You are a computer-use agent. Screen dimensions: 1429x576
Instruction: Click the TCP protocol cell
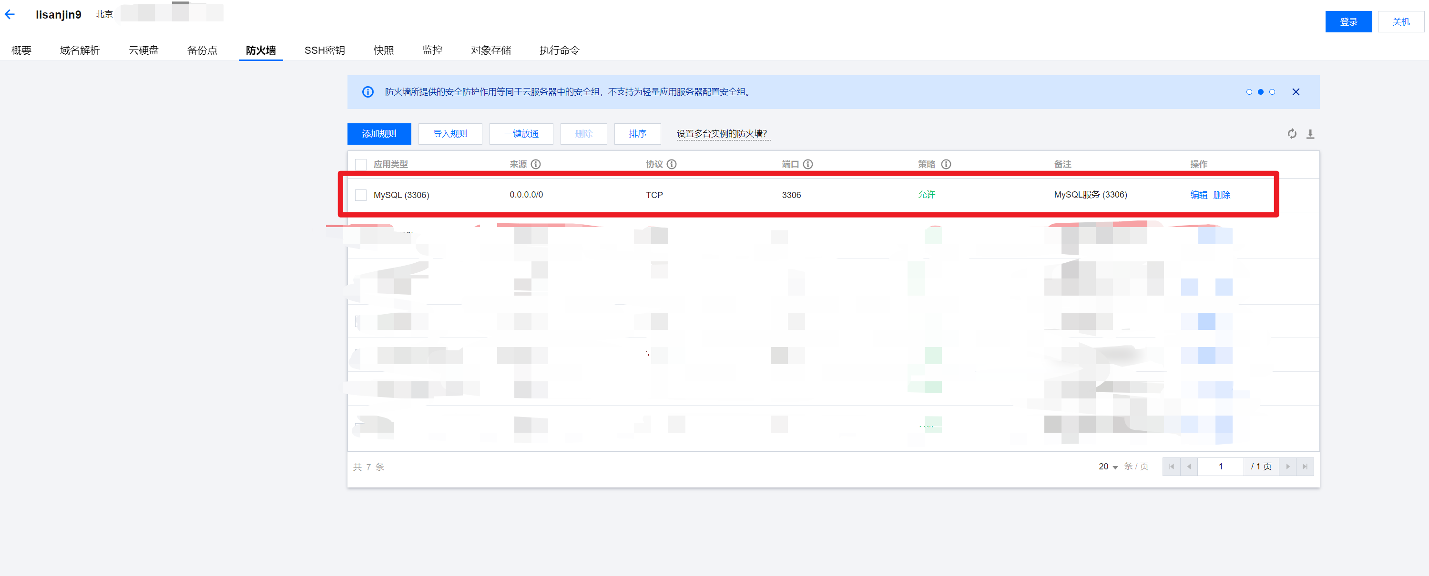pyautogui.click(x=654, y=195)
